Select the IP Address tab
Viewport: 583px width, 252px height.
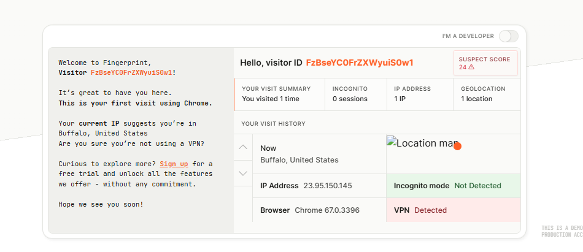click(x=420, y=94)
